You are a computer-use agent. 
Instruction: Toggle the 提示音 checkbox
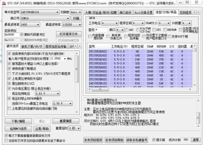pos(154,140)
